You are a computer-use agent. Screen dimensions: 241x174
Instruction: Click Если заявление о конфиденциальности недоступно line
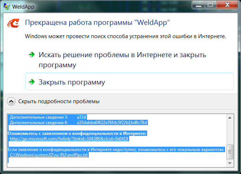(x=116, y=150)
